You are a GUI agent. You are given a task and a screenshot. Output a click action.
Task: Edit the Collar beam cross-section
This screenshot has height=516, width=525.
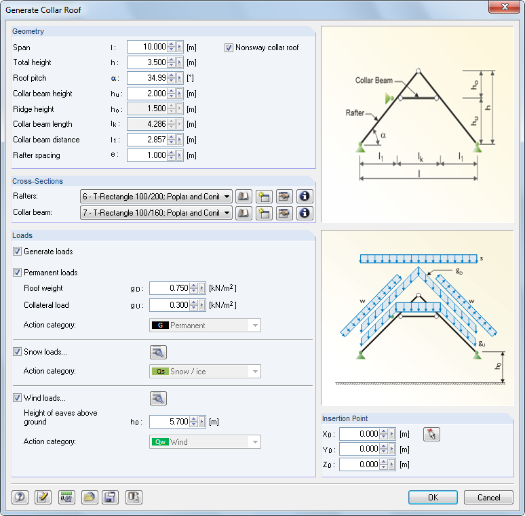[x=284, y=213]
